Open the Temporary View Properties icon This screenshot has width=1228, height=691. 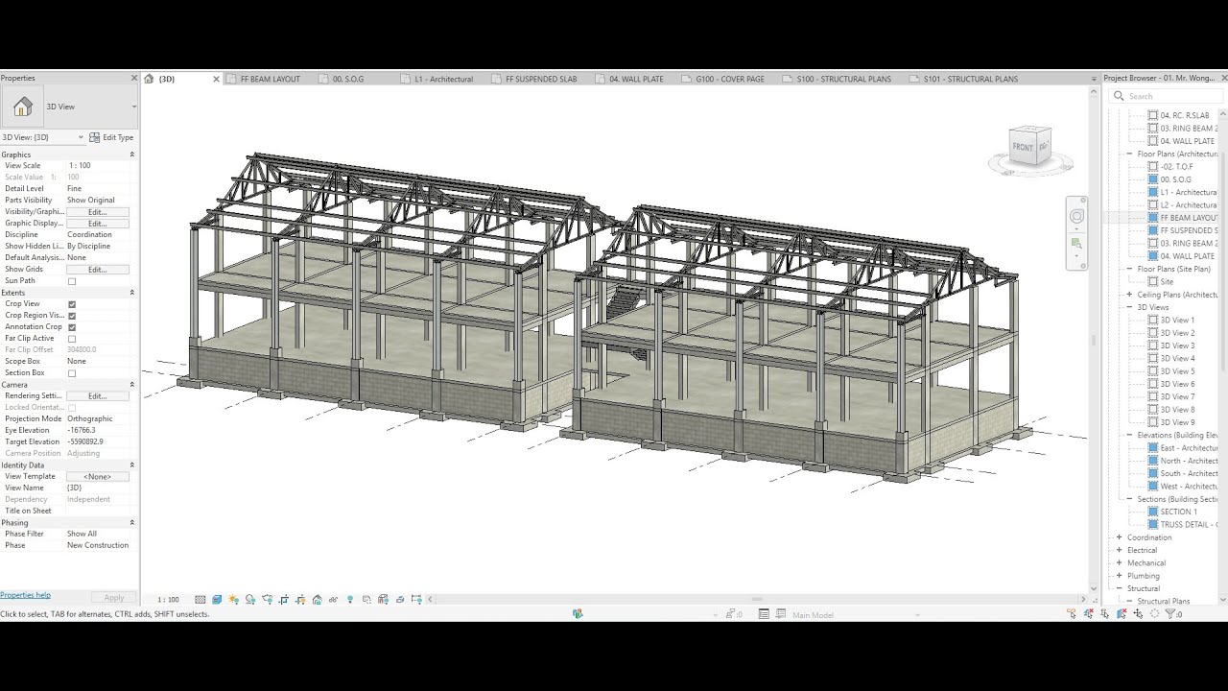[x=366, y=600]
